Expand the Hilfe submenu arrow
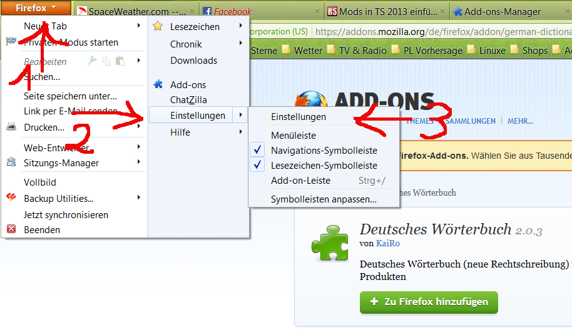572x330 pixels. coord(241,131)
